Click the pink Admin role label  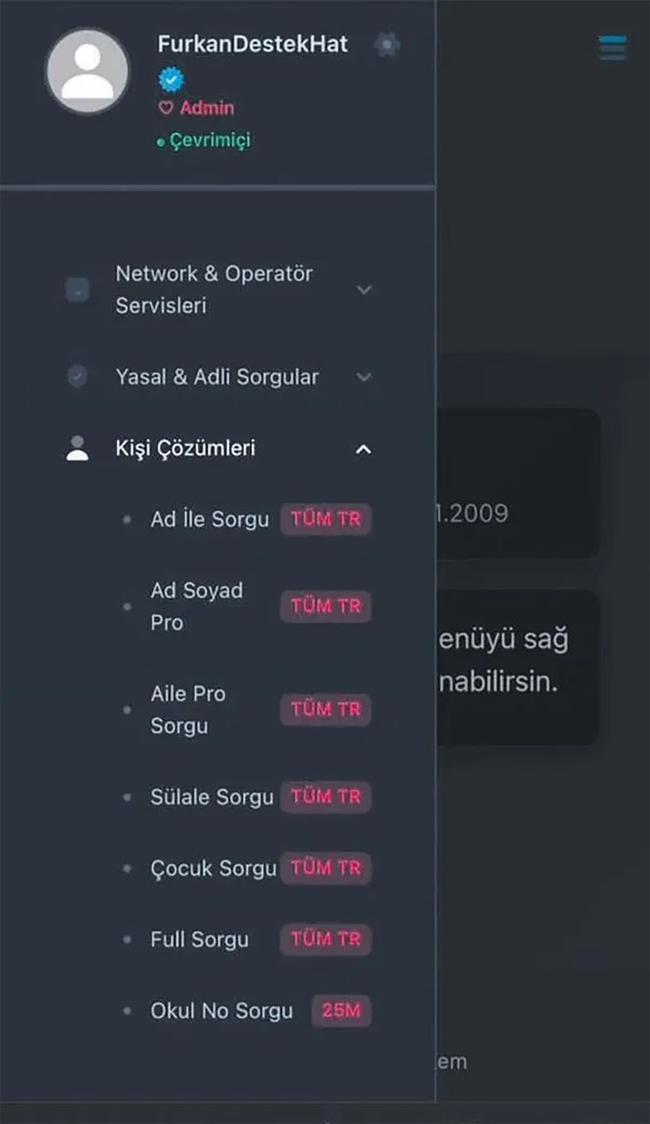tap(207, 108)
